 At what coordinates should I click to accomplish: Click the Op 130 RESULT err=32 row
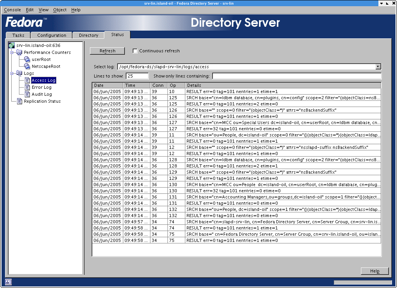pos(236,191)
